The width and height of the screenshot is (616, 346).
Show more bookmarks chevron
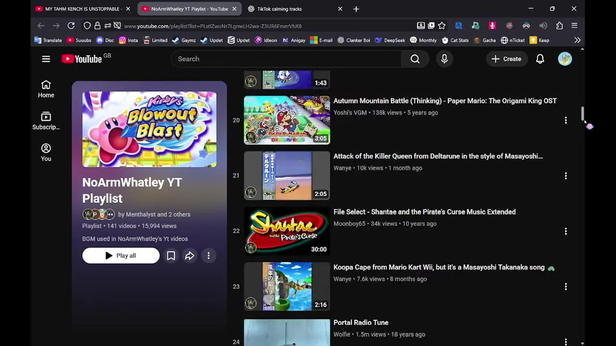(577, 40)
